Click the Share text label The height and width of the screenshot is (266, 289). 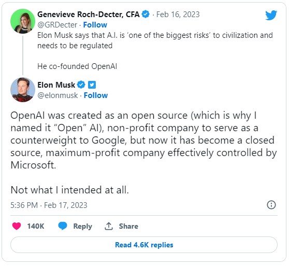pos(128,226)
